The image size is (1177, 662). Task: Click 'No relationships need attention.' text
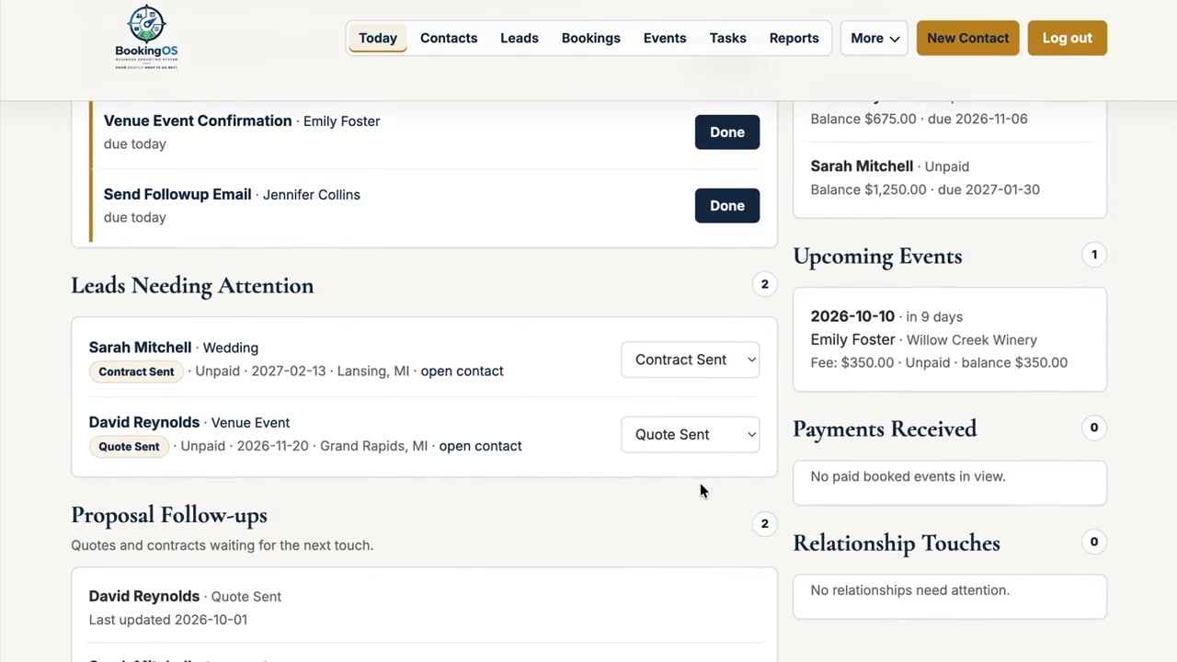click(909, 590)
